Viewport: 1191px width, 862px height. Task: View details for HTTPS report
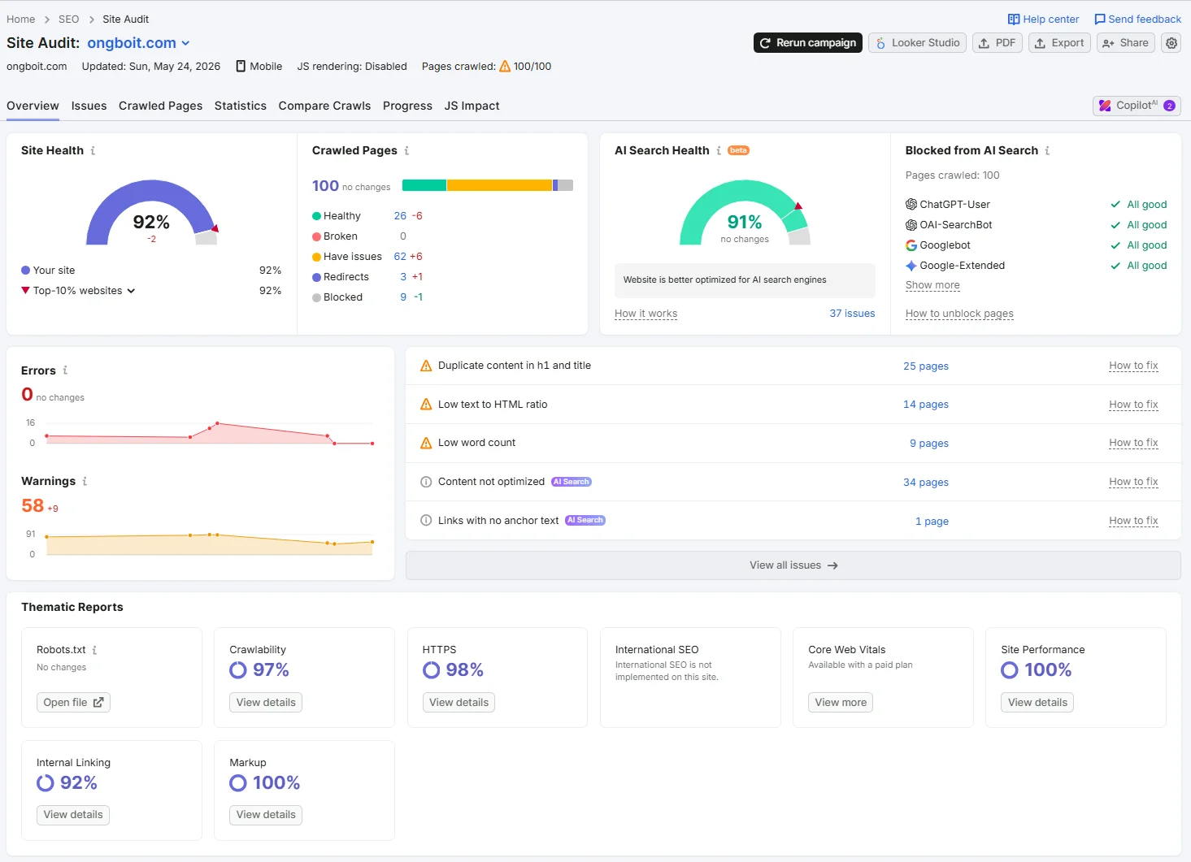(x=459, y=703)
